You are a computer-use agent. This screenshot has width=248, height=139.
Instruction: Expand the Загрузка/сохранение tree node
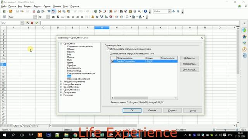[x=61, y=81]
